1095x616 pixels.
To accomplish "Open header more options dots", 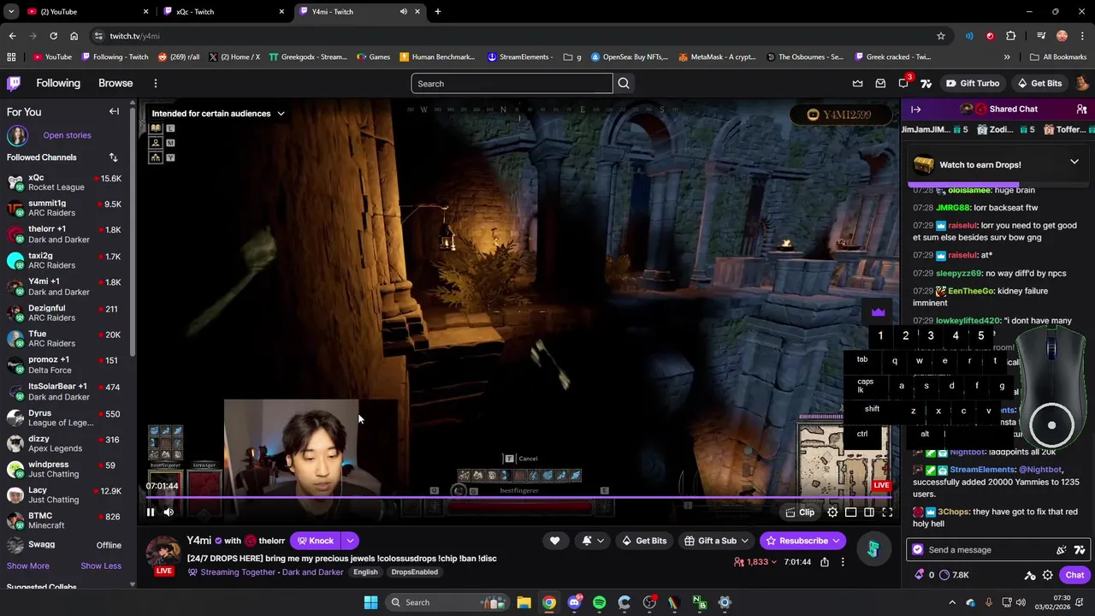I will click(x=156, y=83).
